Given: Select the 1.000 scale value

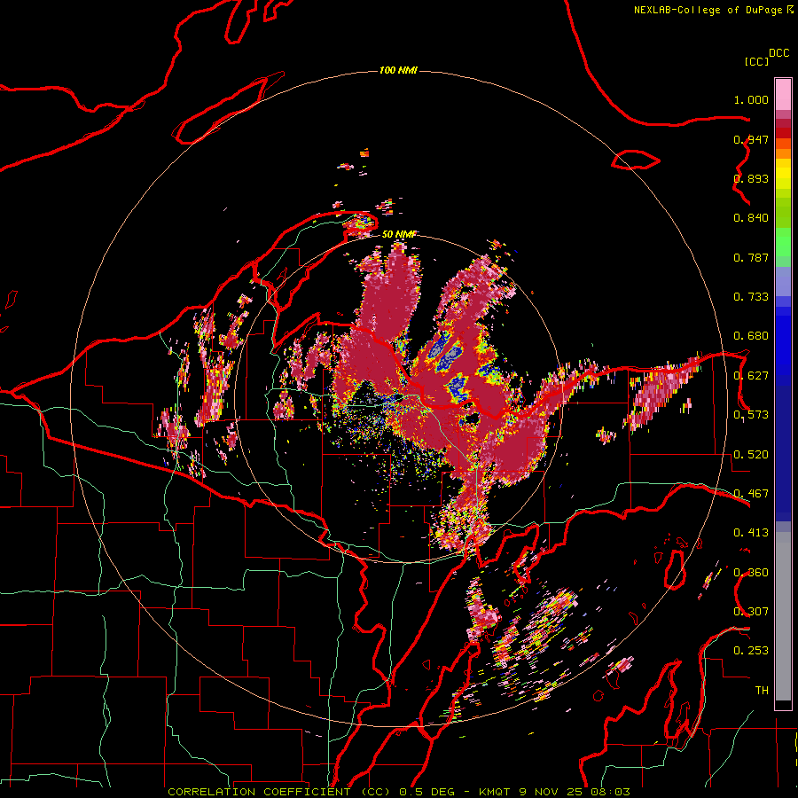Looking at the screenshot, I should tap(751, 99).
